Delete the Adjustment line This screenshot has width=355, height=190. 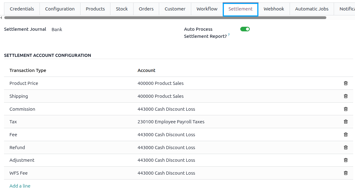coord(345,160)
